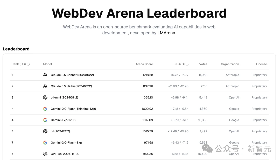This screenshot has height=160, width=280.
Task: Select the model name Claude 3.5 Haiku (20241022)
Action: coord(71,86)
